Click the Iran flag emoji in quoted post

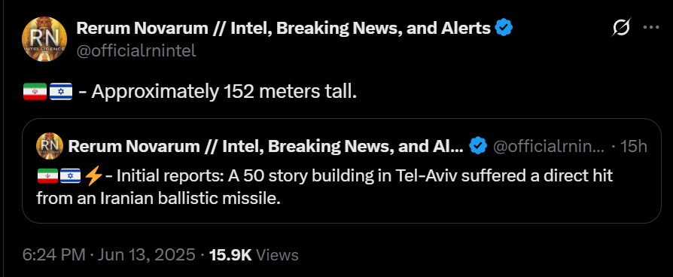click(x=47, y=176)
